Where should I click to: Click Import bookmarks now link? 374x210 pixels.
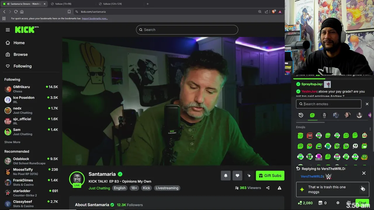[x=95, y=18]
